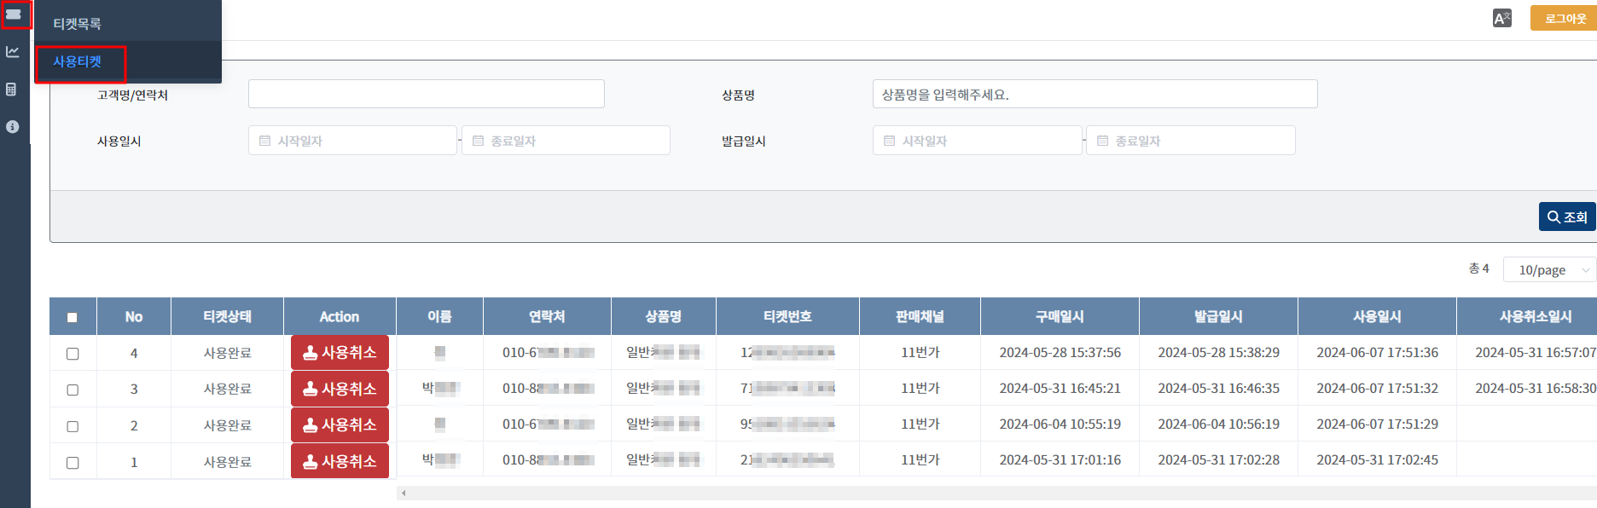The width and height of the screenshot is (1597, 508).
Task: Click the 상품명 table column header
Action: click(663, 316)
